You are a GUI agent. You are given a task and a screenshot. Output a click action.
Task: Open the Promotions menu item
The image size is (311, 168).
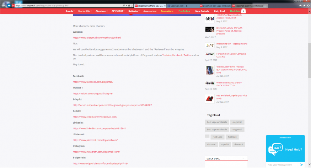pyautogui.click(x=167, y=11)
